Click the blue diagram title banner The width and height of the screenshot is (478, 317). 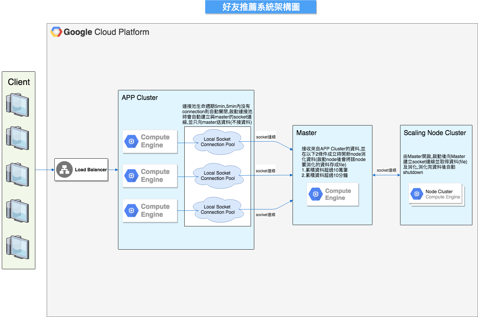pos(261,7)
